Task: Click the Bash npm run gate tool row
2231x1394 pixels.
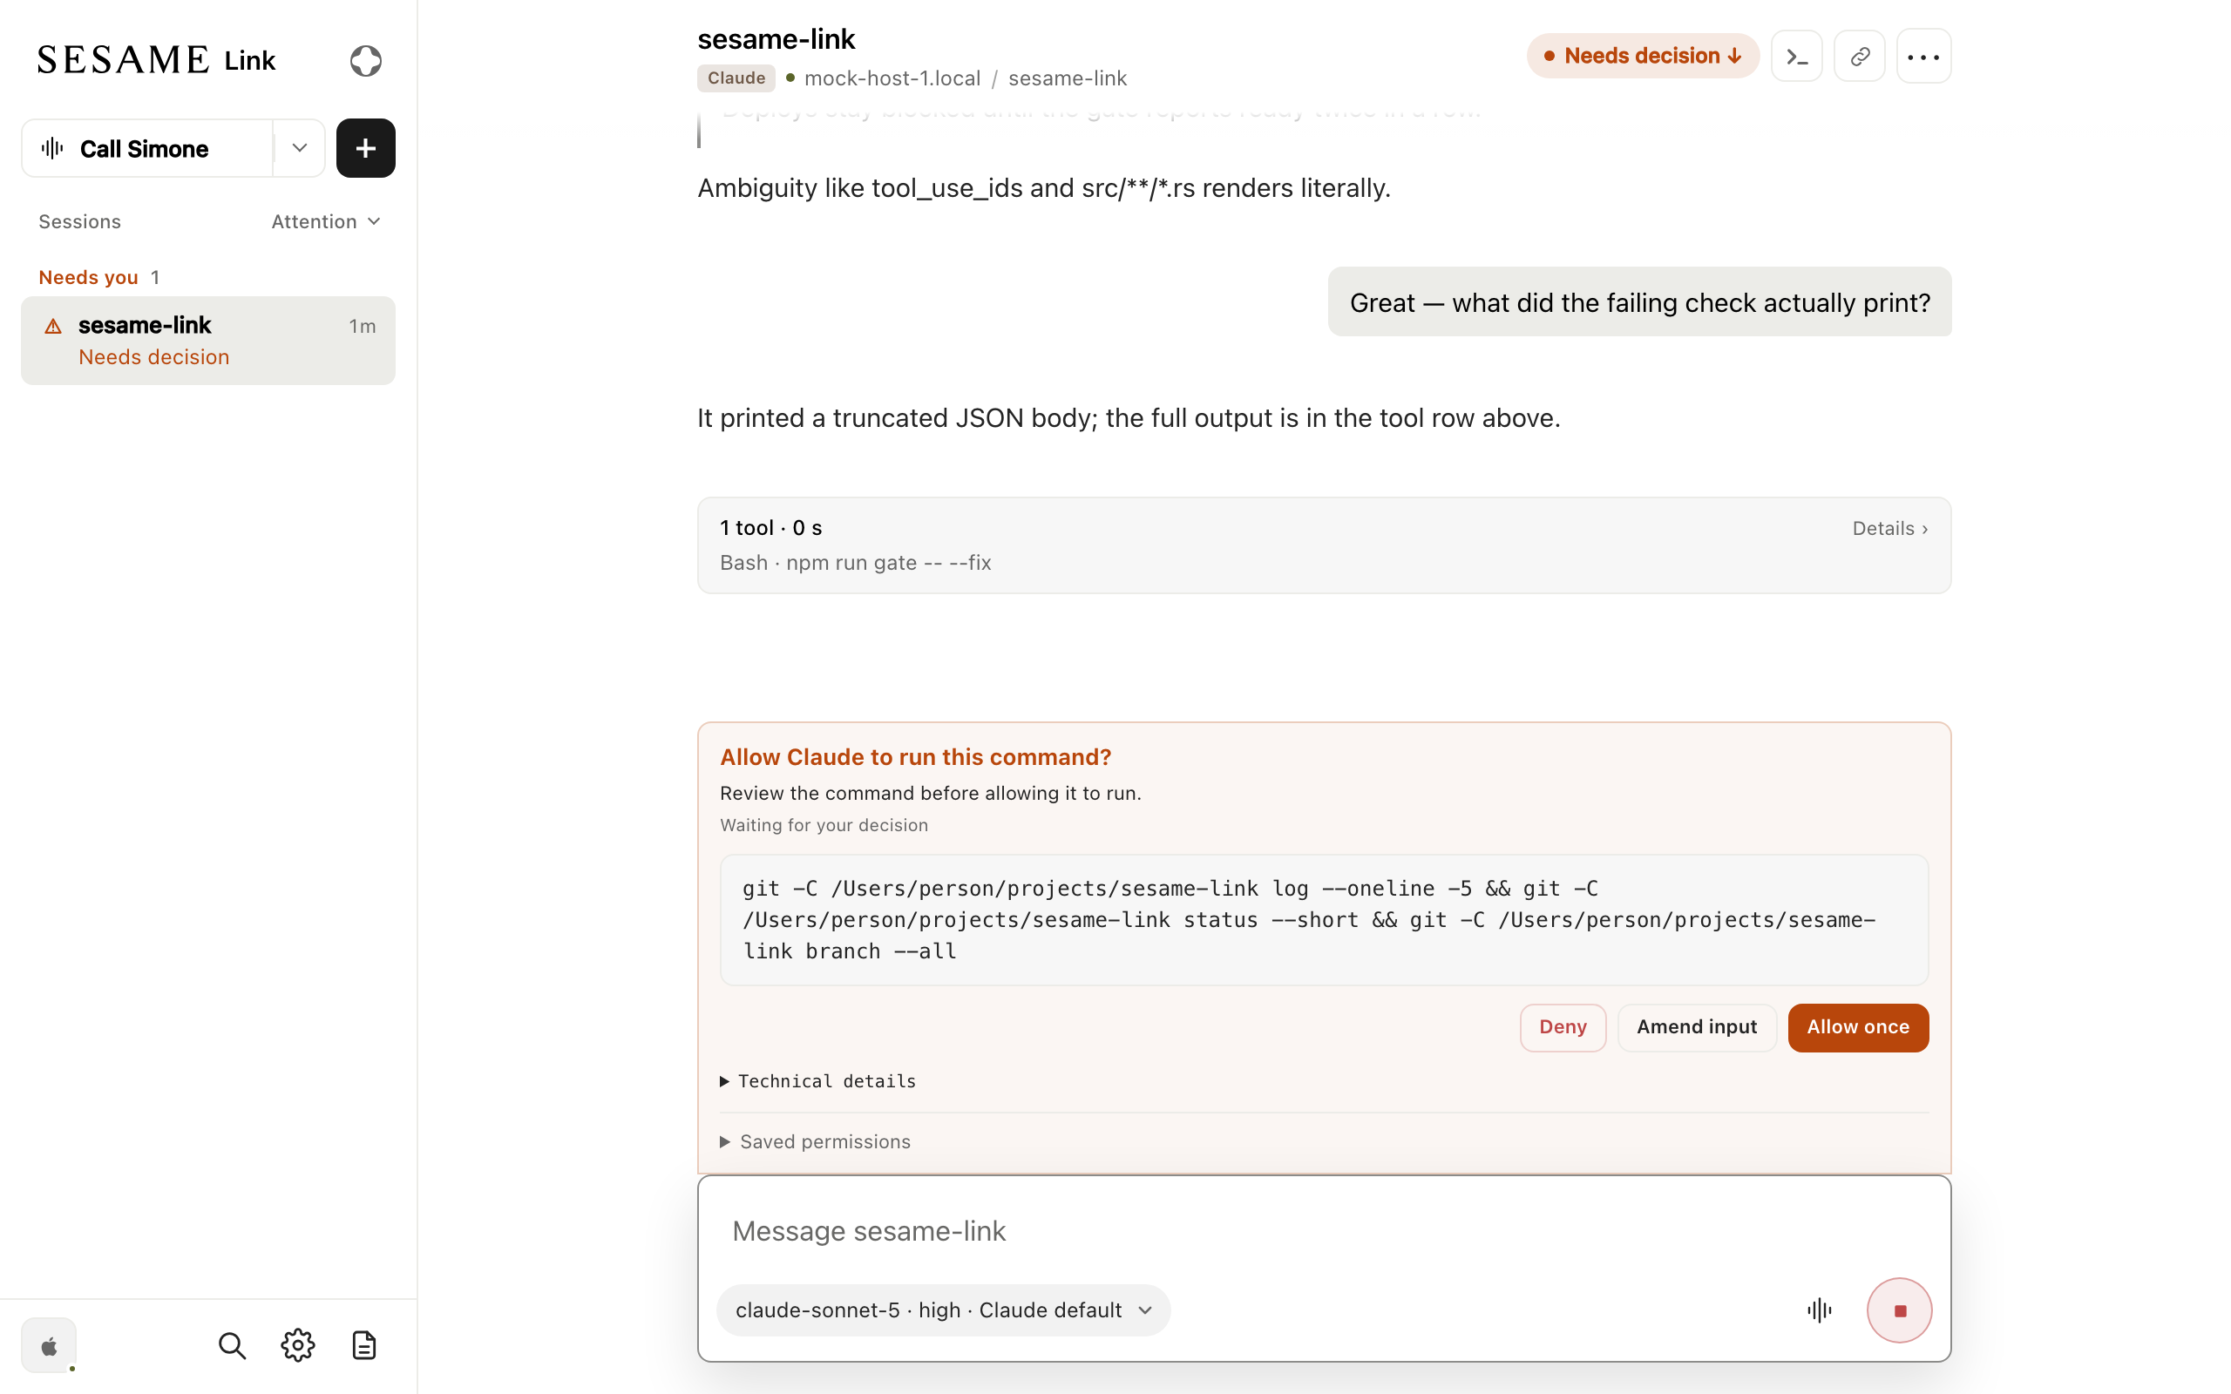Action: coord(1324,545)
